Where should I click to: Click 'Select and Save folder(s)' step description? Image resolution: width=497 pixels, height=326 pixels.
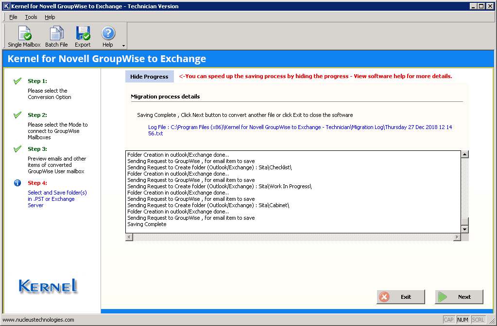click(57, 199)
